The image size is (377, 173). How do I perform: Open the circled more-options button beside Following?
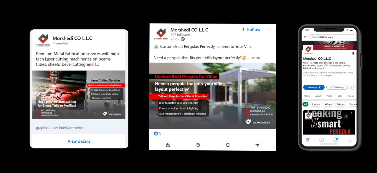click(352, 87)
